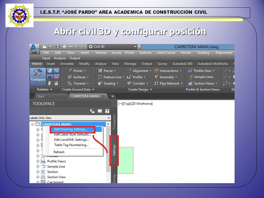Switch to the Manage ribbon tab
The width and height of the screenshot is (264, 198).
(130, 64)
